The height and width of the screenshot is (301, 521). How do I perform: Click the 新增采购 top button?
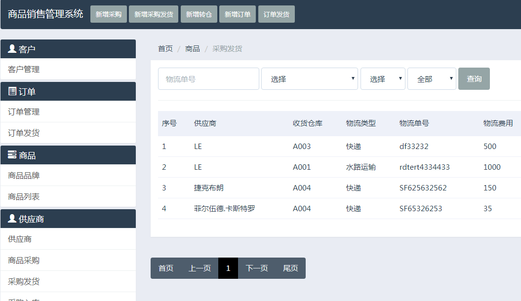pyautogui.click(x=109, y=14)
